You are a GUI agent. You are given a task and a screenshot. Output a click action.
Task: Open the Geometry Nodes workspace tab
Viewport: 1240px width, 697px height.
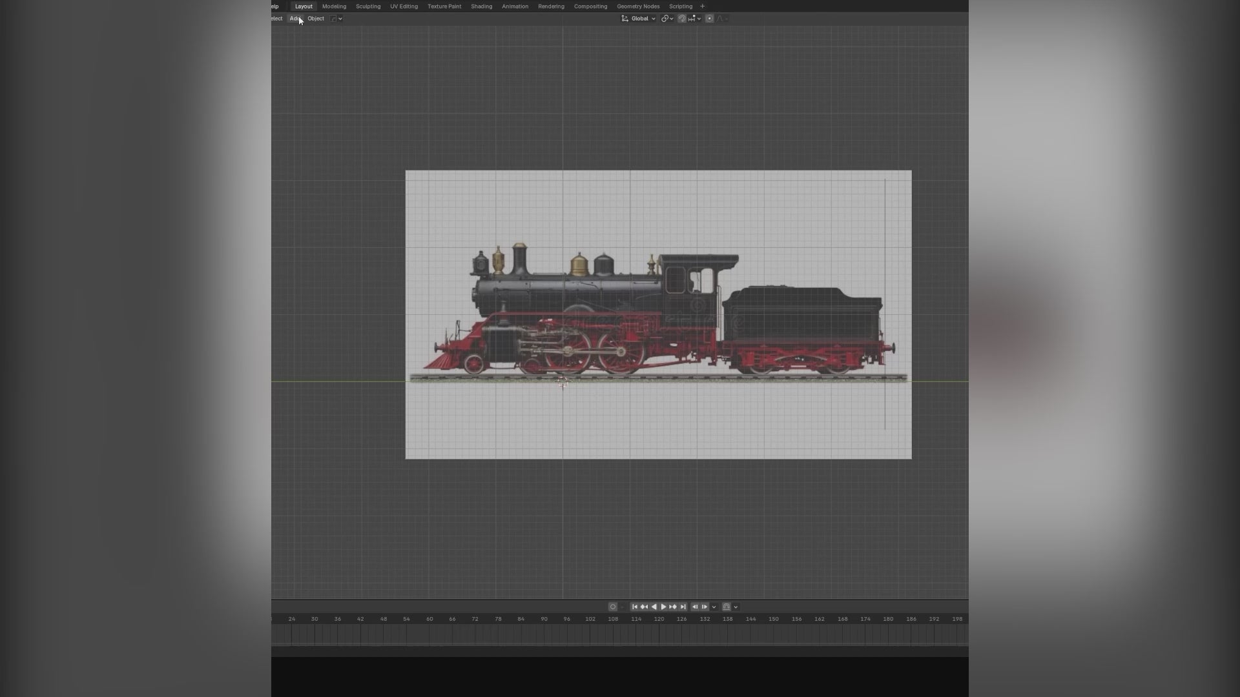pos(637,6)
